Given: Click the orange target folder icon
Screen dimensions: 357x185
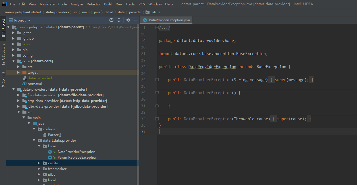Looking at the screenshot, I should click(x=24, y=73).
